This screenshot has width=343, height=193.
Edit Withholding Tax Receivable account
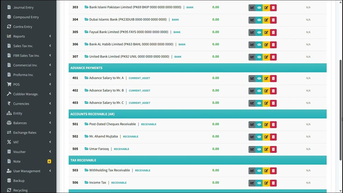[266, 171]
